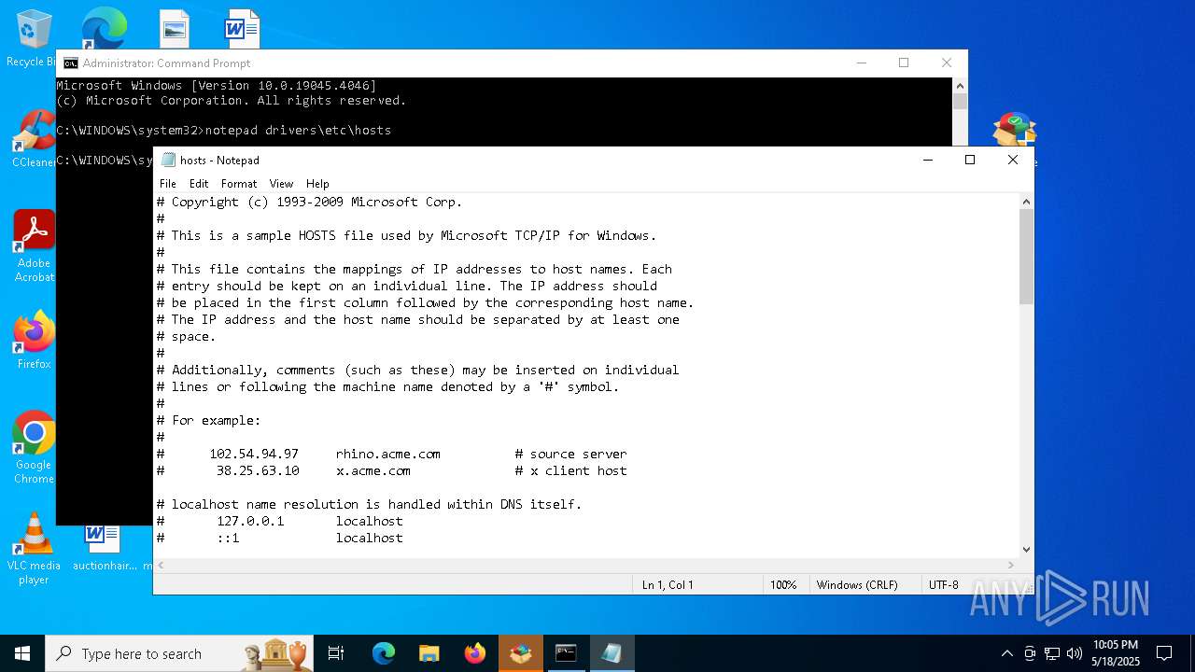
Task: Open the View menu in Notepad
Action: point(281,184)
